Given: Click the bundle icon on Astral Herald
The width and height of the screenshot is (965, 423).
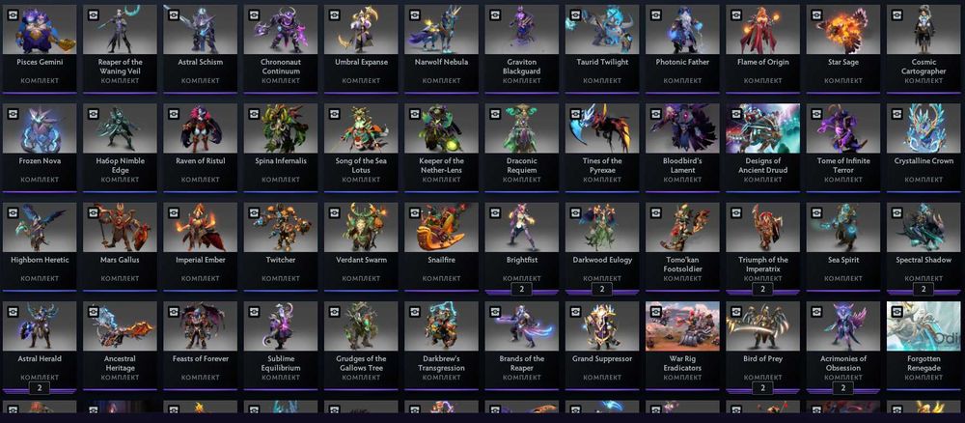Looking at the screenshot, I should (x=13, y=311).
